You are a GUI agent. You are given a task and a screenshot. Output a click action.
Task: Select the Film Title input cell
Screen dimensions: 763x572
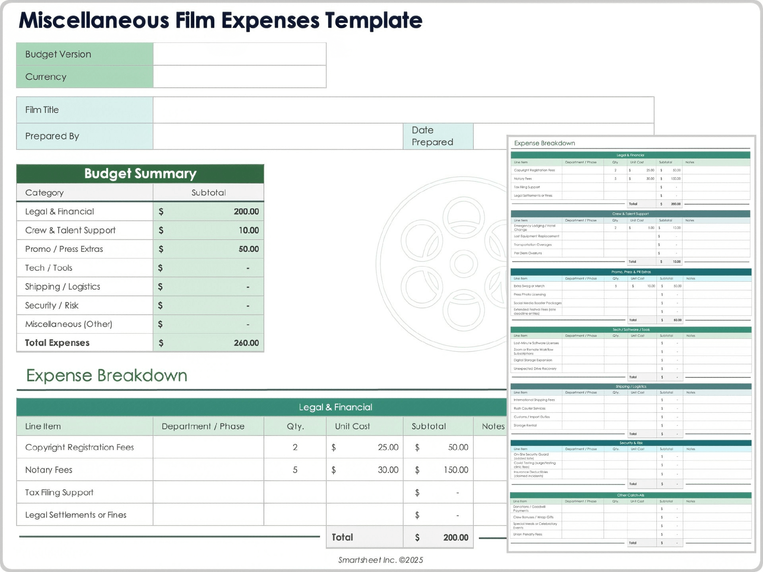click(403, 110)
